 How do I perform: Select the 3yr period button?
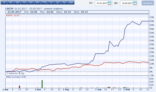coord(58,3)
